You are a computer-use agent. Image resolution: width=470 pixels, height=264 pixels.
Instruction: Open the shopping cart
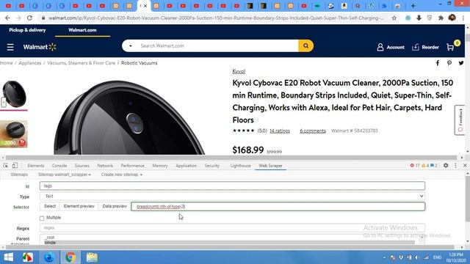[450, 47]
